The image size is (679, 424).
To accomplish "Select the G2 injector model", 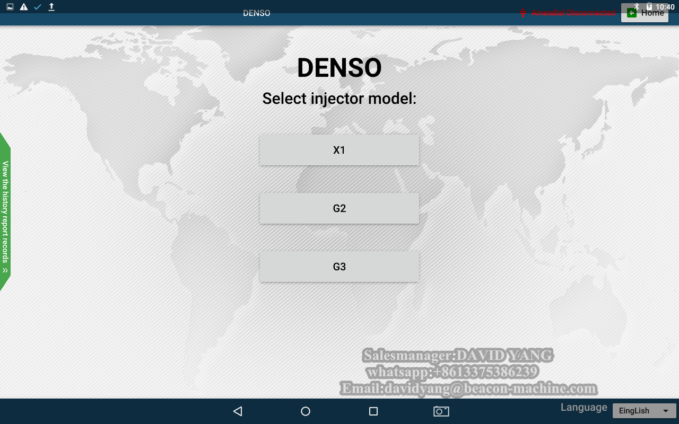I will point(339,208).
